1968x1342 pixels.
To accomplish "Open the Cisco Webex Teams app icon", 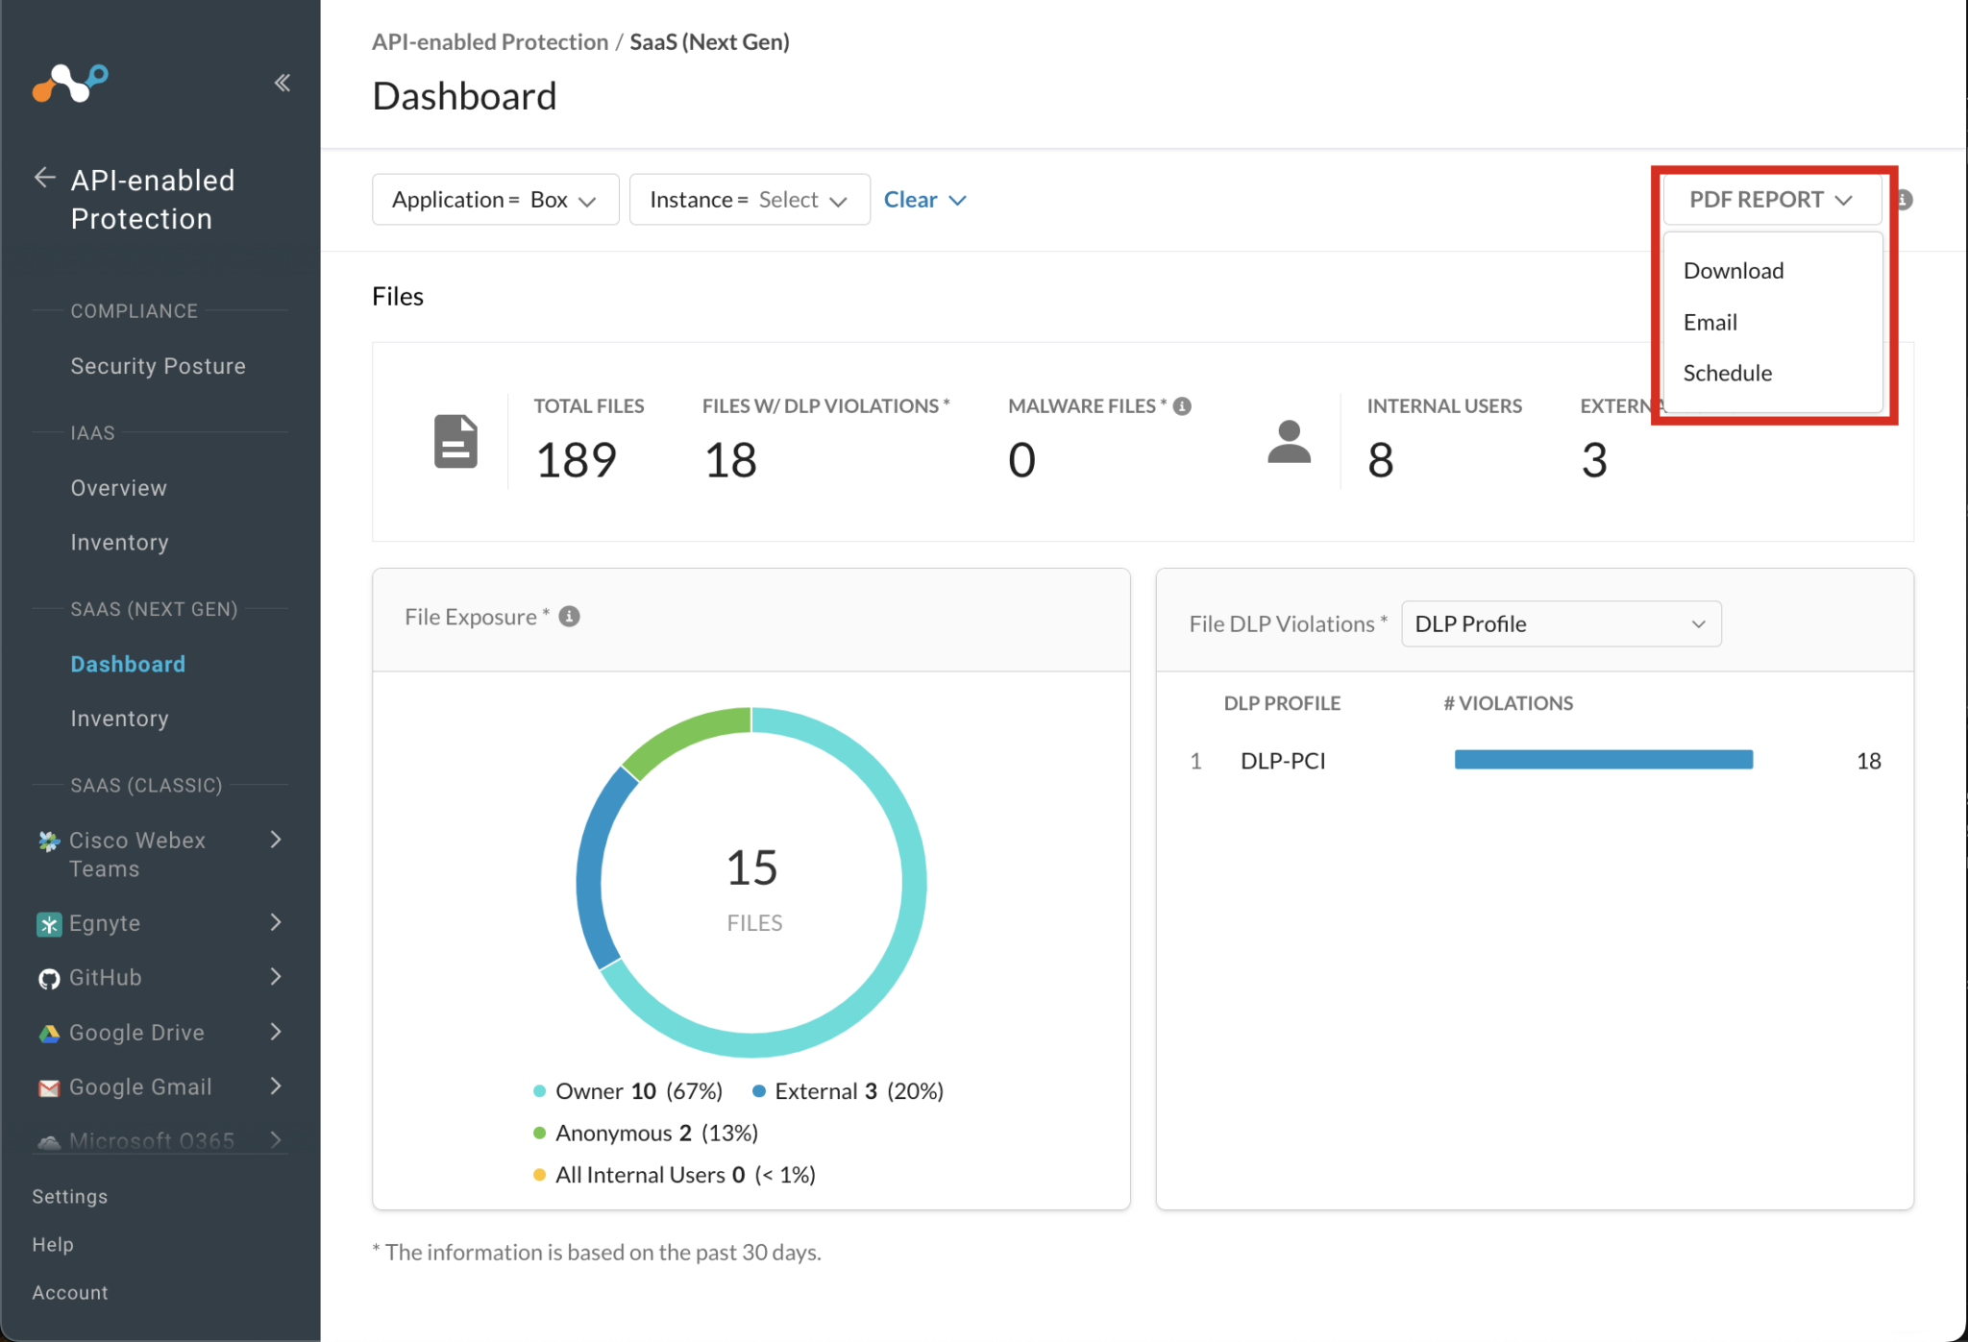I will pos(48,841).
